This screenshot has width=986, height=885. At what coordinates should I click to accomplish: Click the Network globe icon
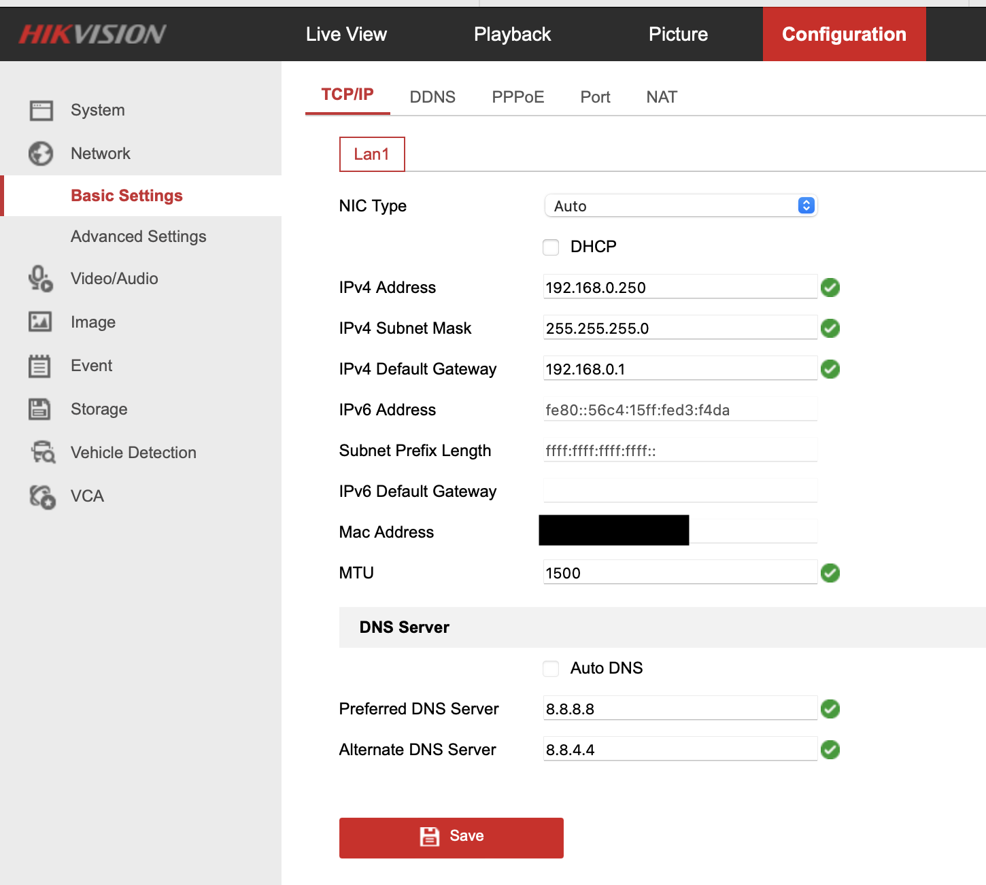tap(41, 154)
